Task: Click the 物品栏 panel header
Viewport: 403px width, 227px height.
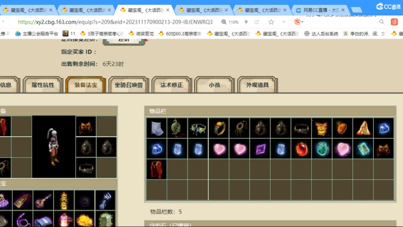Action: 270,111
